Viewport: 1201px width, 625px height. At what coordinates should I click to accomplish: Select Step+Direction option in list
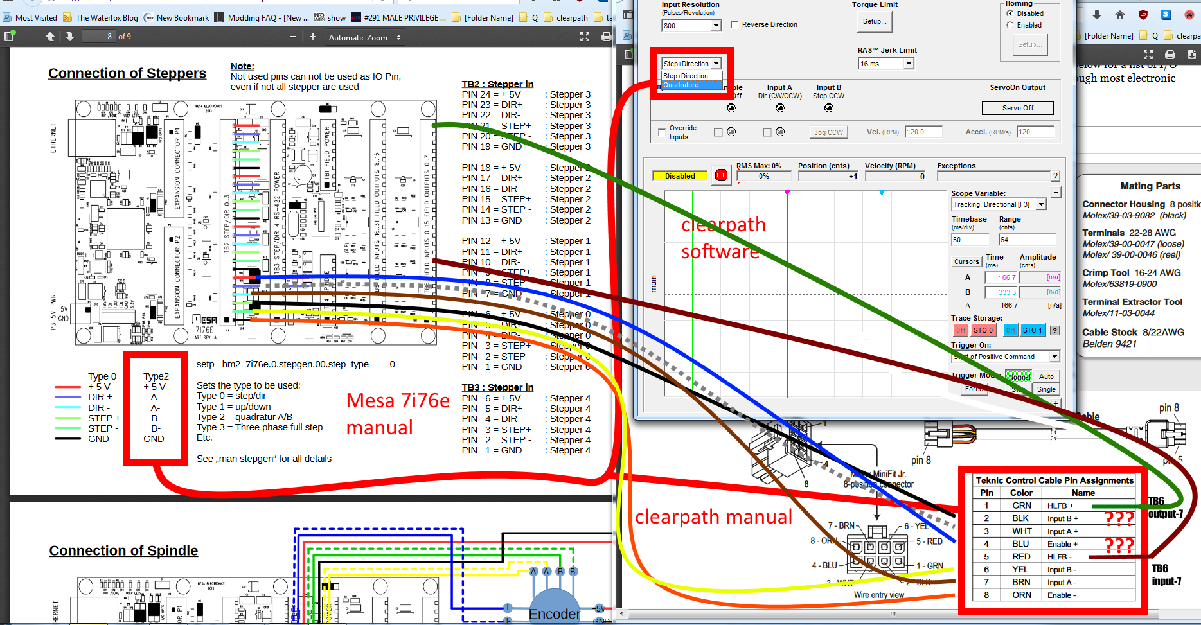tap(692, 76)
